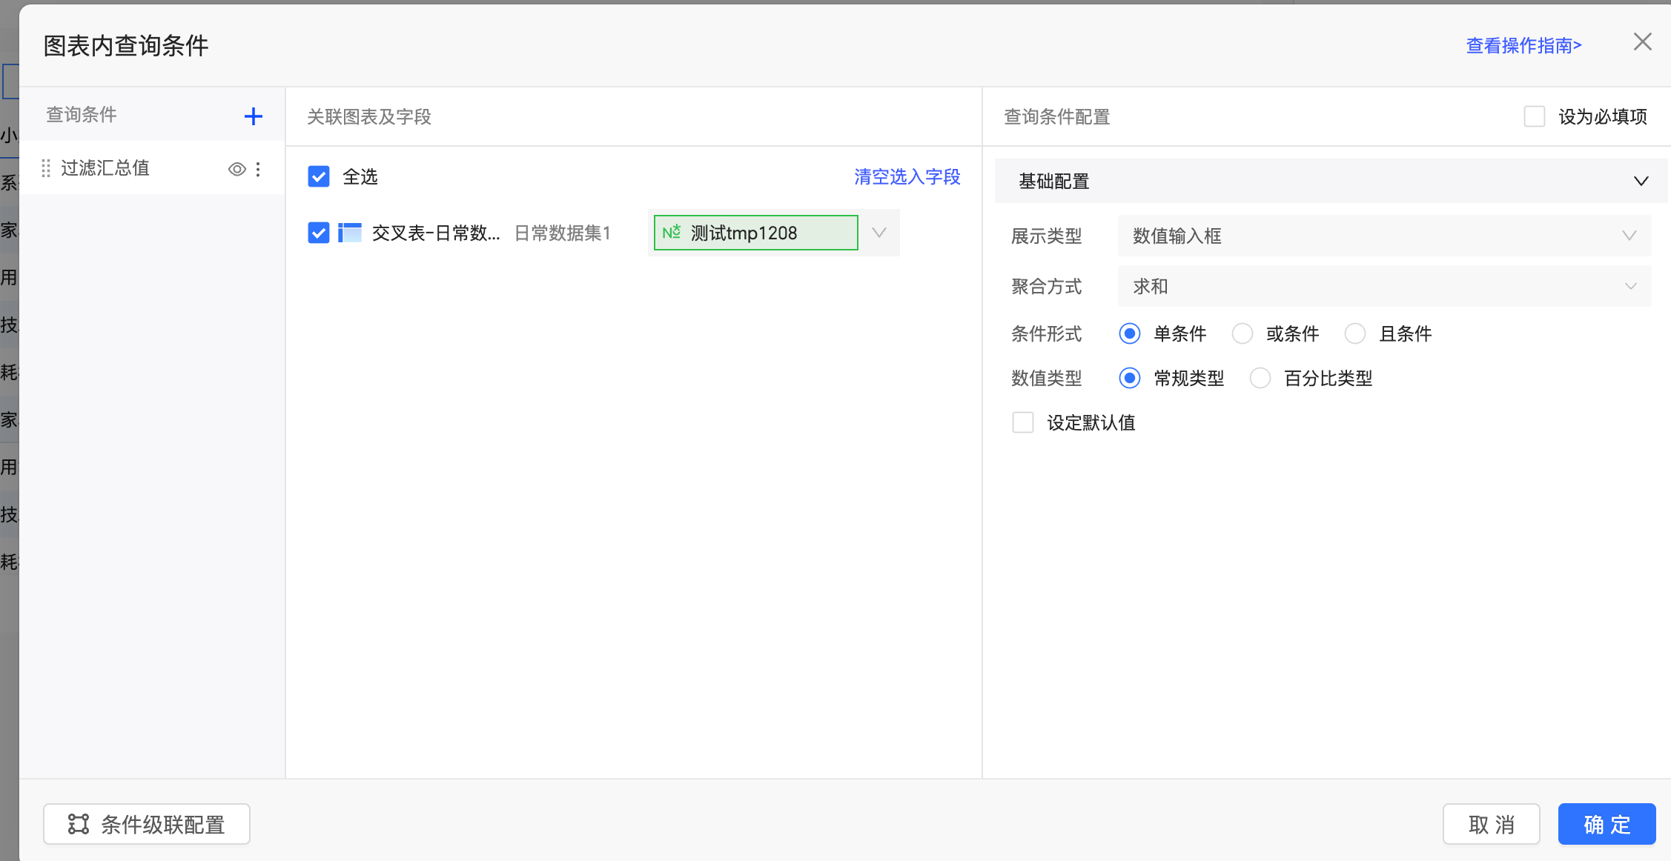Click the crosstab chart icon beside 交叉表-日常数

point(350,233)
